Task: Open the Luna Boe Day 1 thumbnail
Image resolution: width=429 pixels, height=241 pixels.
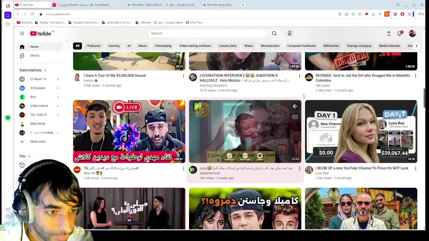Action: pyautogui.click(x=361, y=131)
